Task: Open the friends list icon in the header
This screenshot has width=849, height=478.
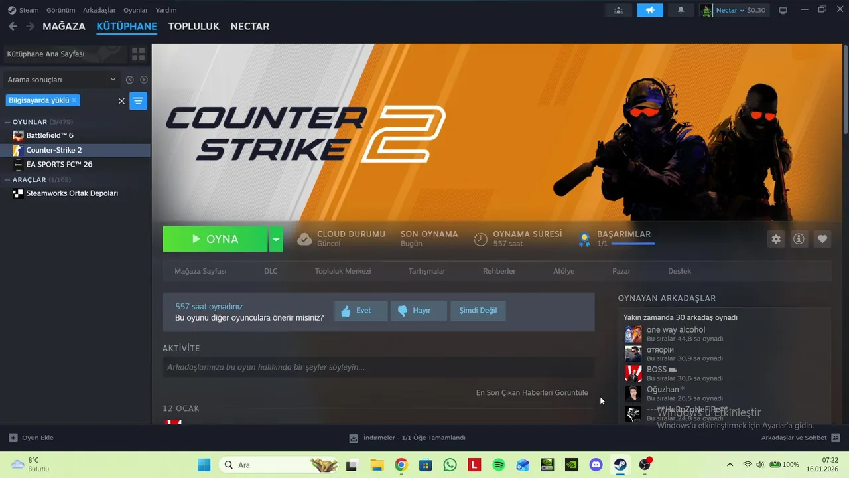Action: [618, 10]
